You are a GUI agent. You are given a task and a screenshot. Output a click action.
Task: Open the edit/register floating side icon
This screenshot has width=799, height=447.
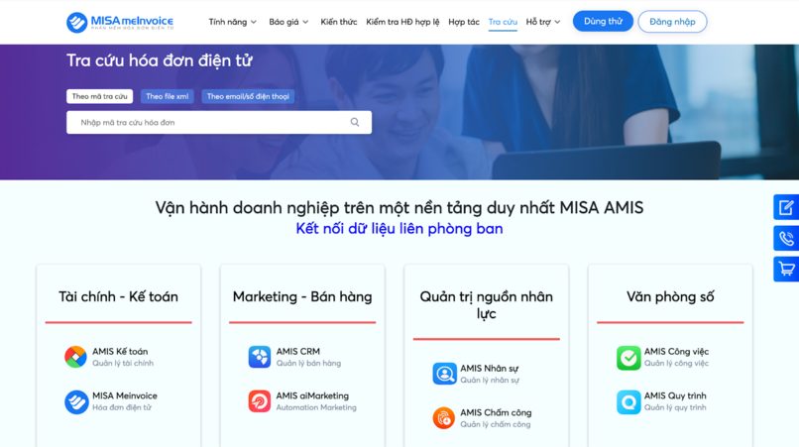pos(786,207)
